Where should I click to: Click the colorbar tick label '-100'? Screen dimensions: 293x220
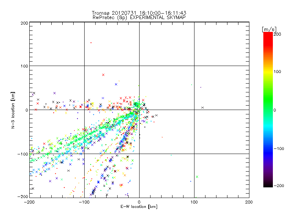click(x=279, y=148)
